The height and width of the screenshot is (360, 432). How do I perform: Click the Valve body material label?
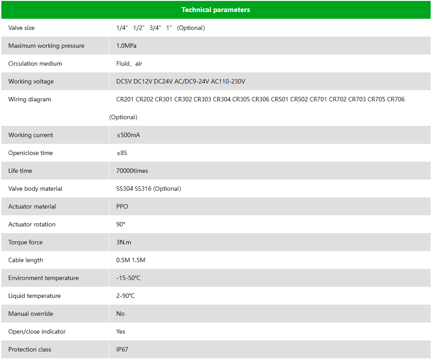pyautogui.click(x=35, y=188)
